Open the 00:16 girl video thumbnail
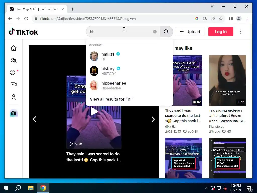The width and height of the screenshot is (257, 193). [227, 80]
